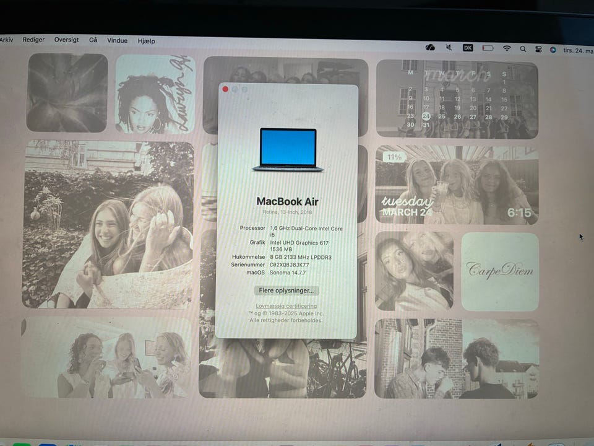This screenshot has height=446, width=594.
Task: Click the Flere oplysninger... button
Action: click(x=286, y=291)
